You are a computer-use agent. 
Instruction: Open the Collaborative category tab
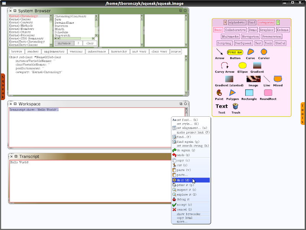[235, 30]
